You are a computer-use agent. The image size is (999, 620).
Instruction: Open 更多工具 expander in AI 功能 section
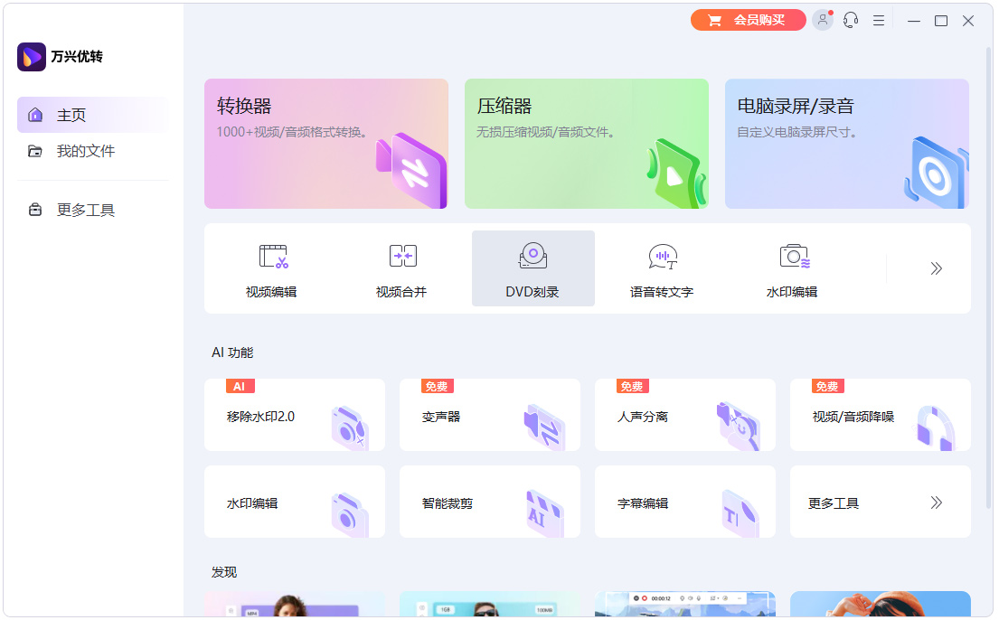pos(880,502)
